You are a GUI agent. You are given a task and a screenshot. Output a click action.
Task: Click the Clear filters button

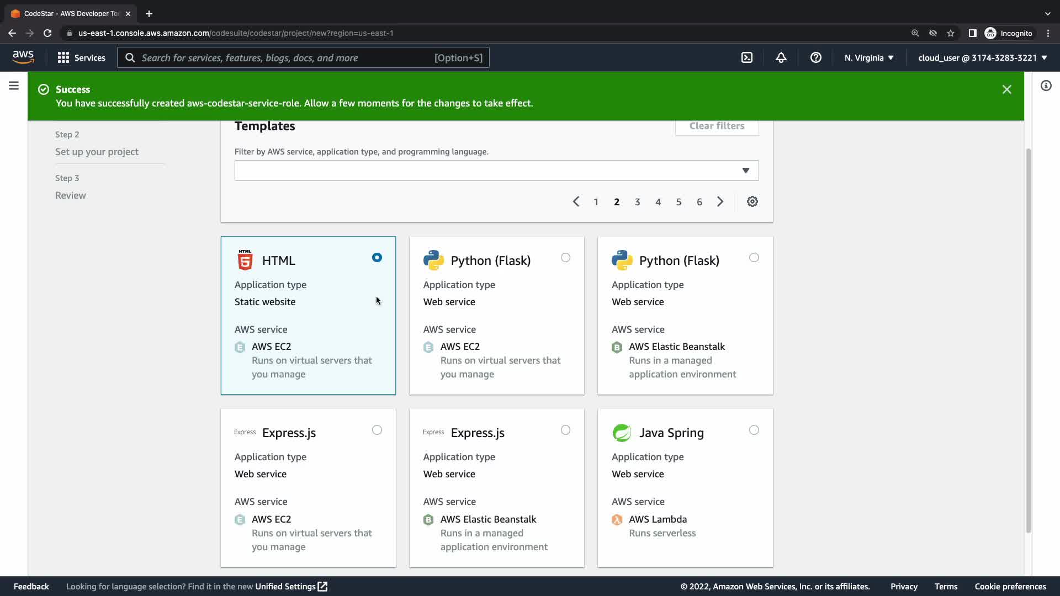click(x=717, y=126)
